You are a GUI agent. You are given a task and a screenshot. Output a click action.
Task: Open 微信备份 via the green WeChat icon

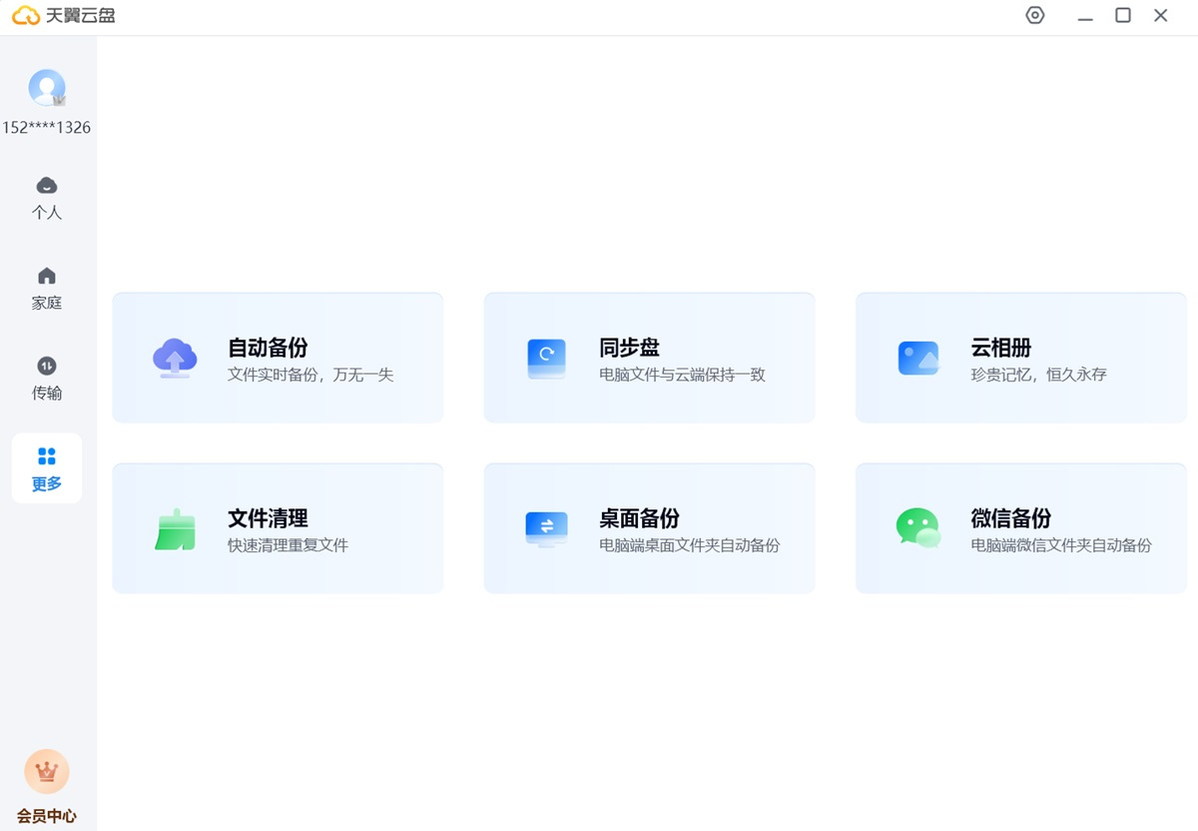click(x=917, y=528)
